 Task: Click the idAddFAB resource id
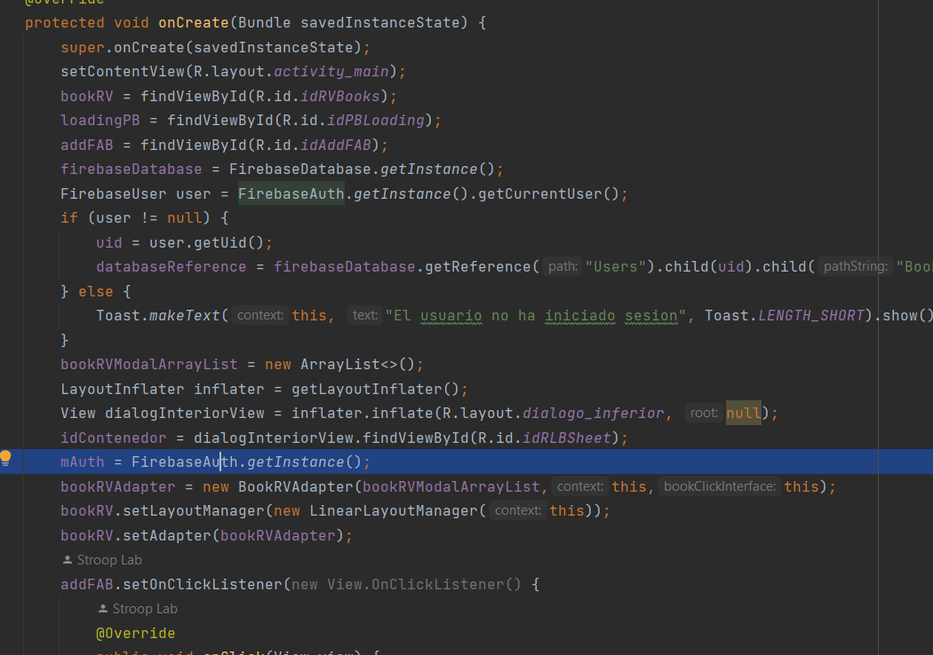coord(336,145)
